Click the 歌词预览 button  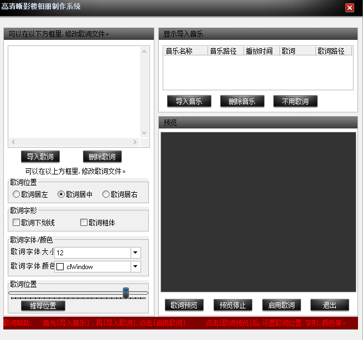(184, 305)
